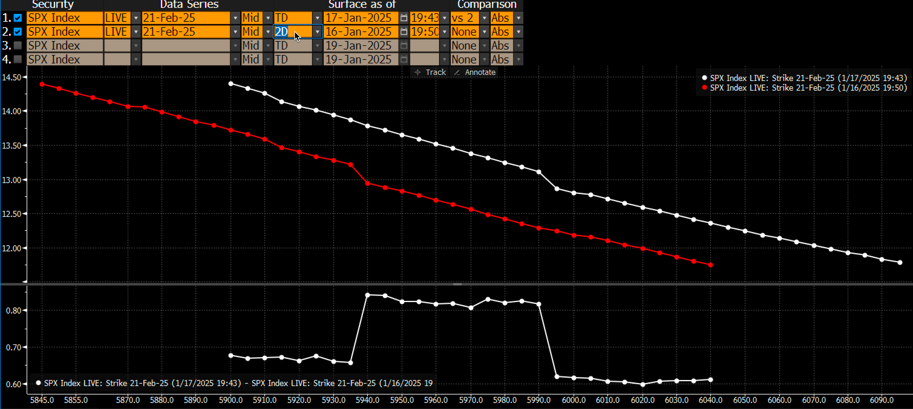The image size is (913, 409).
Task: Click y-axis label 12.00
Action: (x=11, y=248)
